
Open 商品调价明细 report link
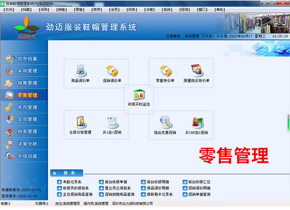coord(158,188)
